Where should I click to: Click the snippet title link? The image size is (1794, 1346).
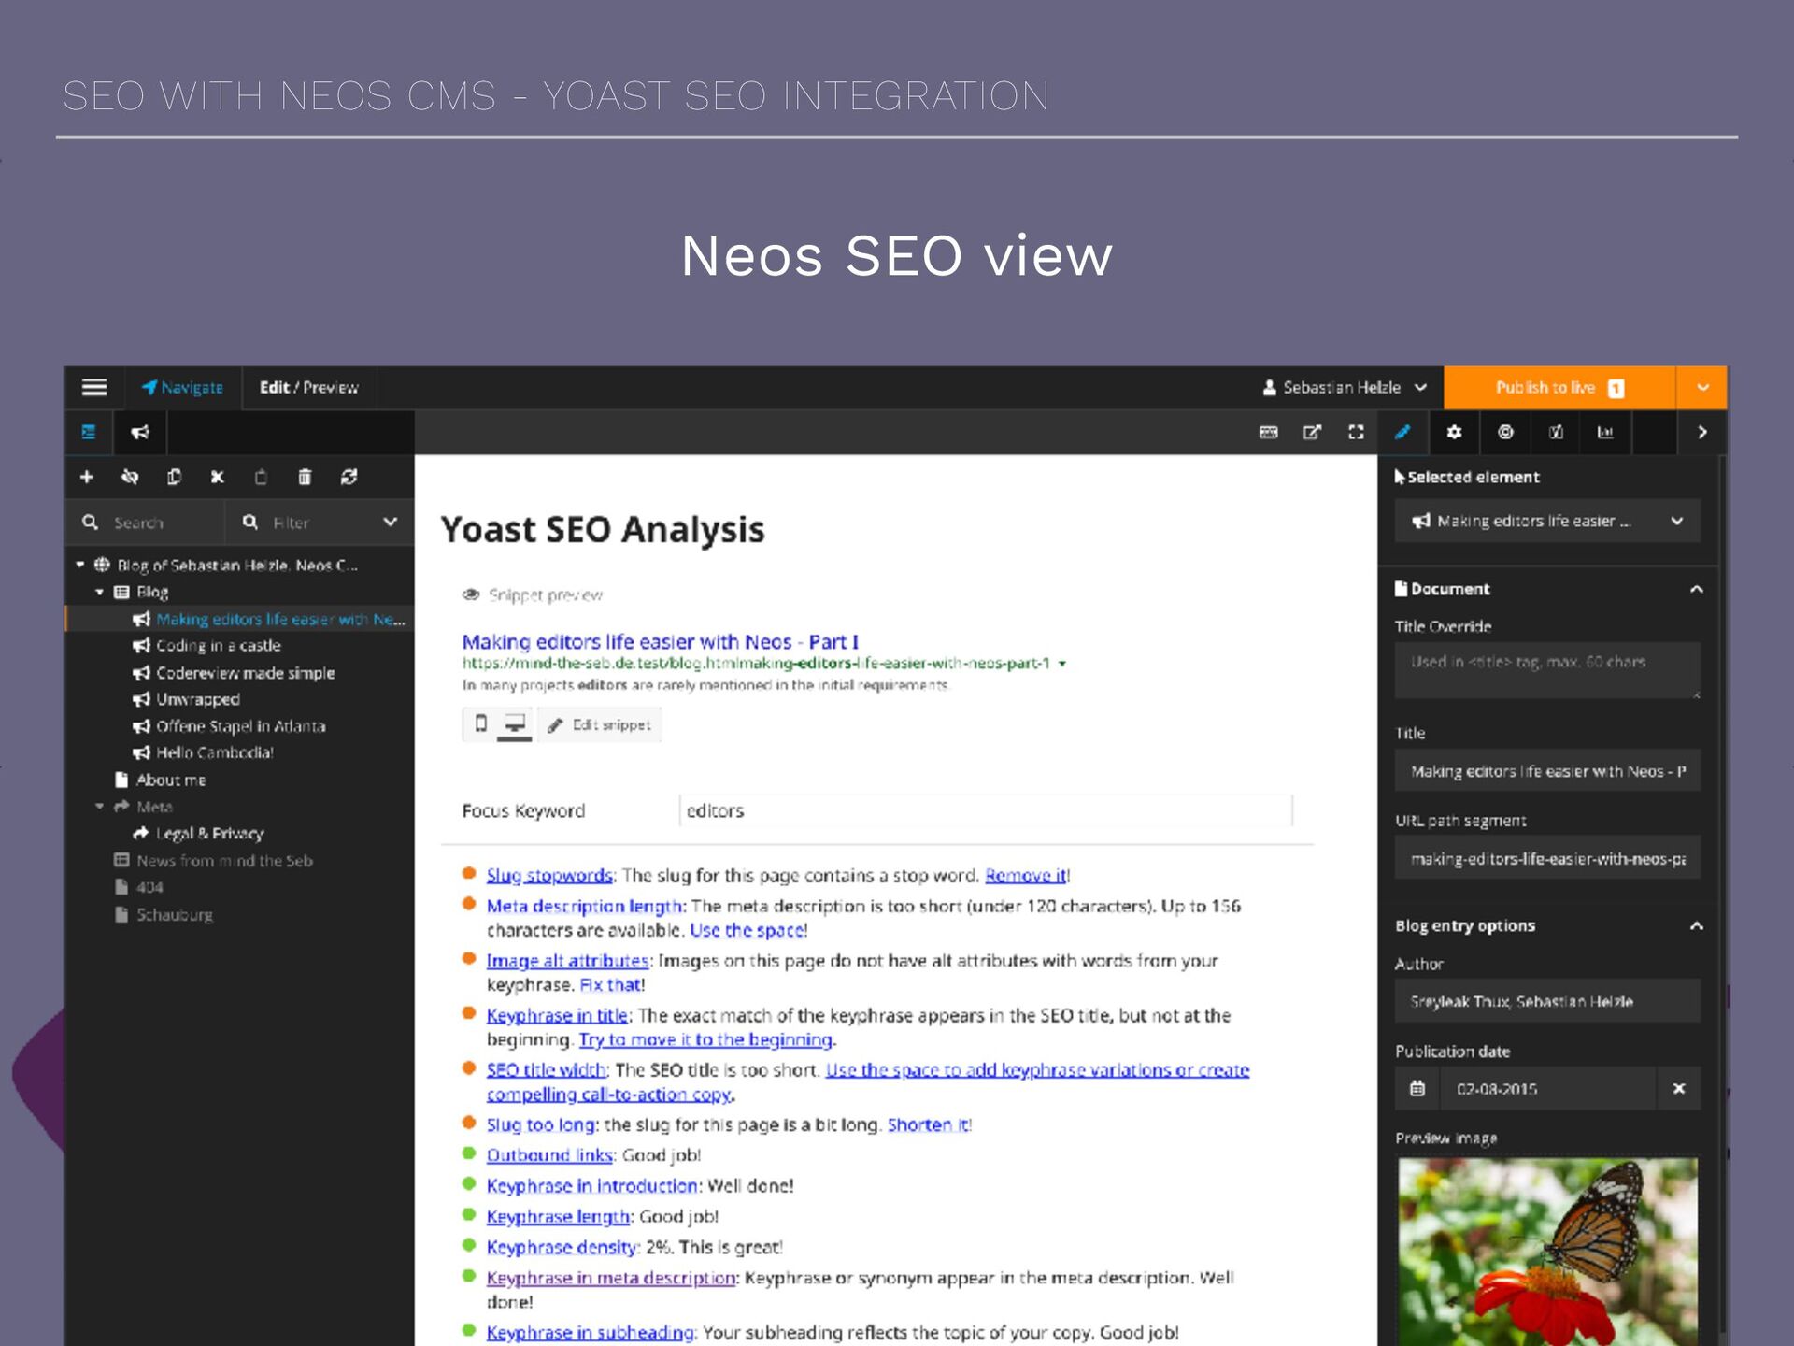661,642
